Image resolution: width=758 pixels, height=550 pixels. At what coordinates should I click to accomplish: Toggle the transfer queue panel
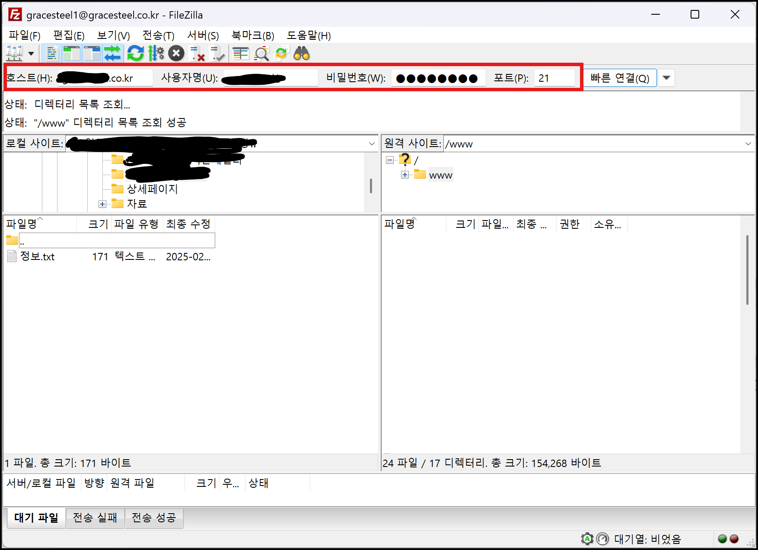pos(113,53)
